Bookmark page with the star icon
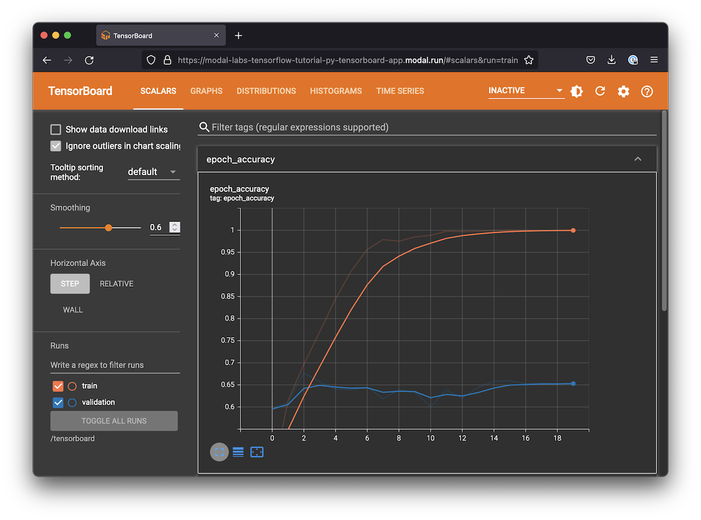 (x=529, y=60)
